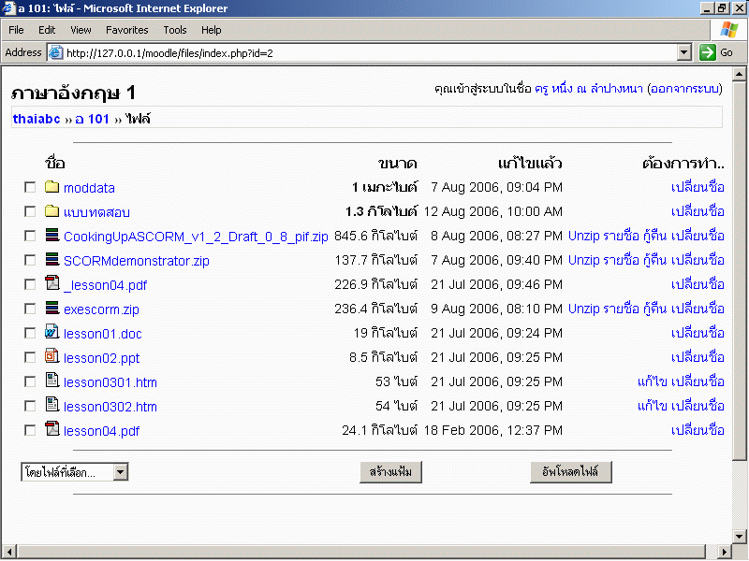Click the zip icon beside exescorm.zip
Screen dimensions: 749x561
[x=52, y=309]
